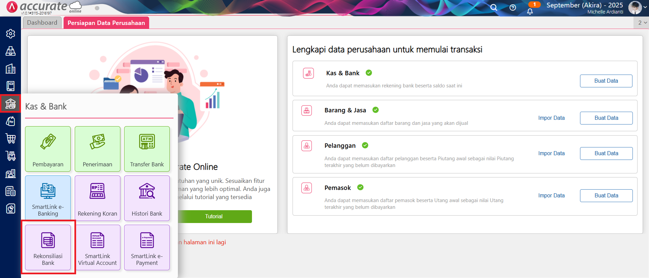This screenshot has height=278, width=649.
Task: Open the Pembayaran tile
Action: click(48, 149)
